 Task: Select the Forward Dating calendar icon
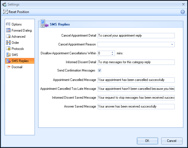[8, 30]
